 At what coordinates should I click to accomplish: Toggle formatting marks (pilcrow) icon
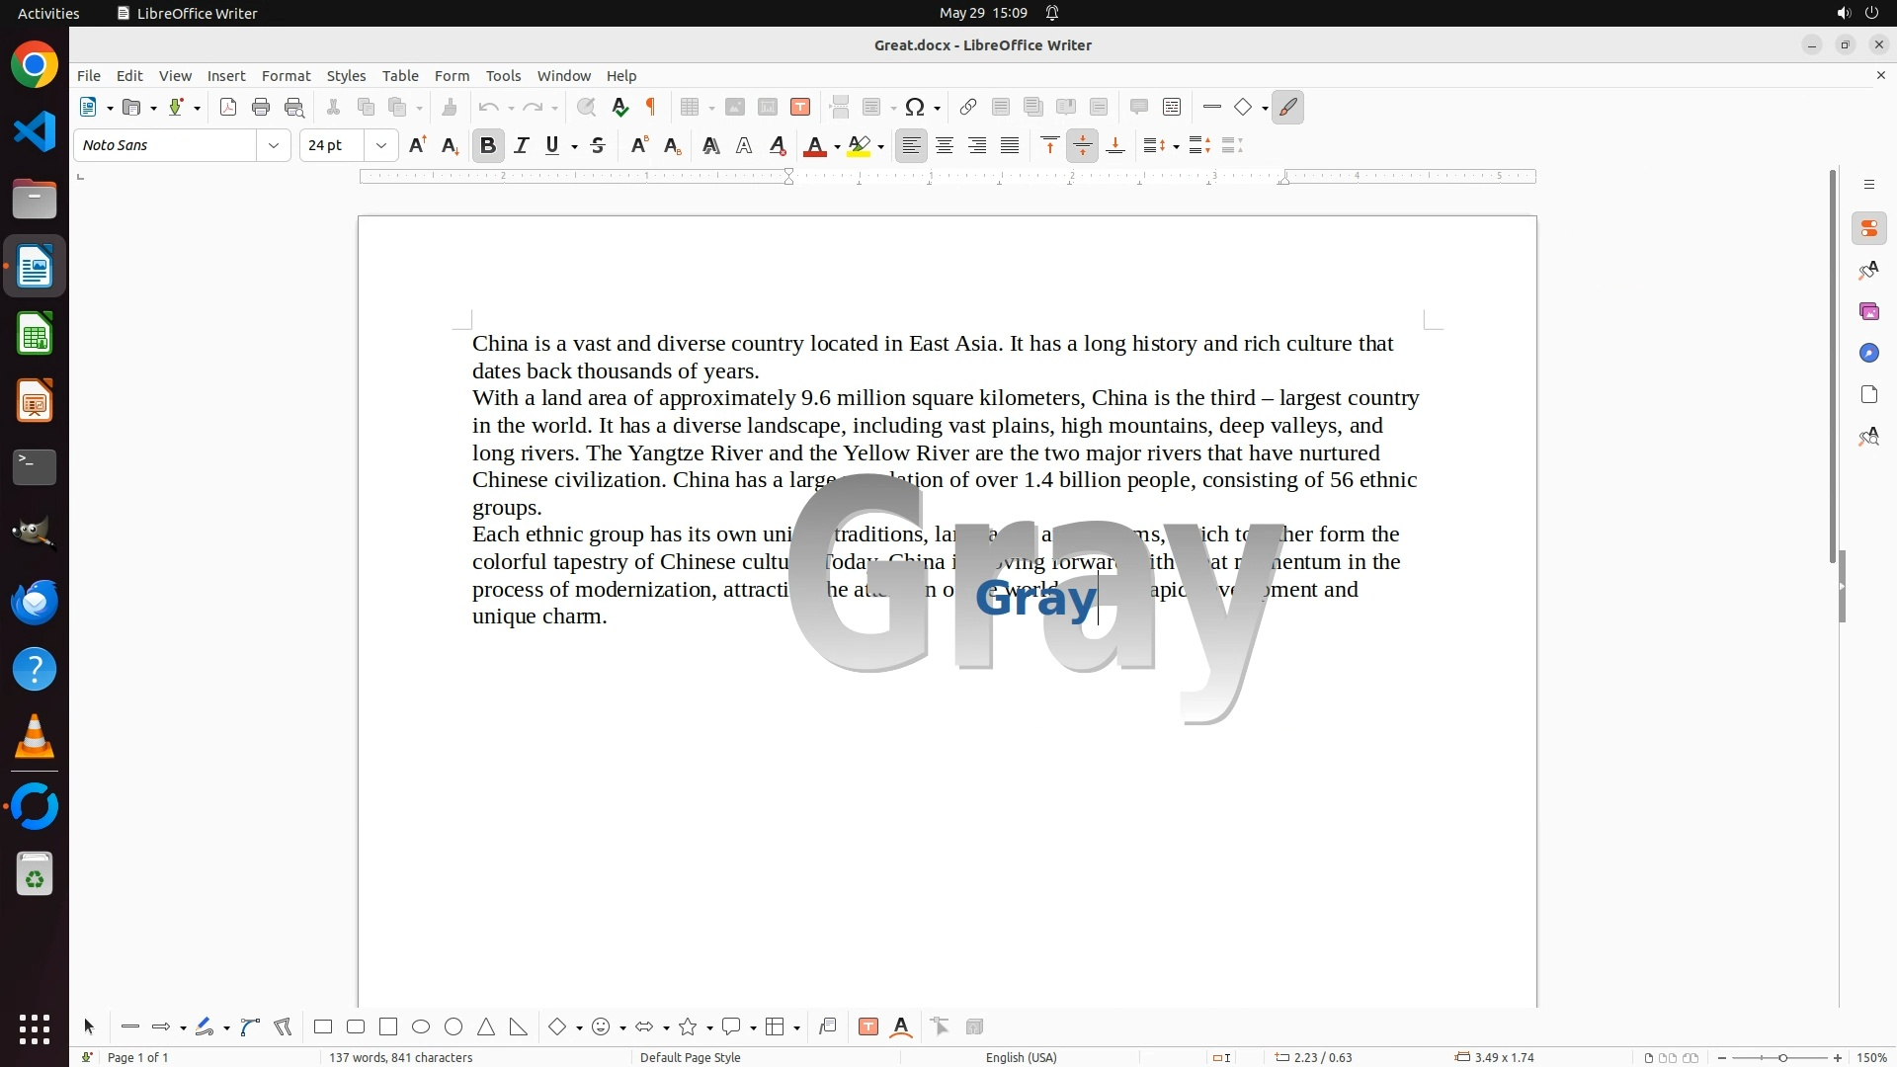pyautogui.click(x=651, y=108)
